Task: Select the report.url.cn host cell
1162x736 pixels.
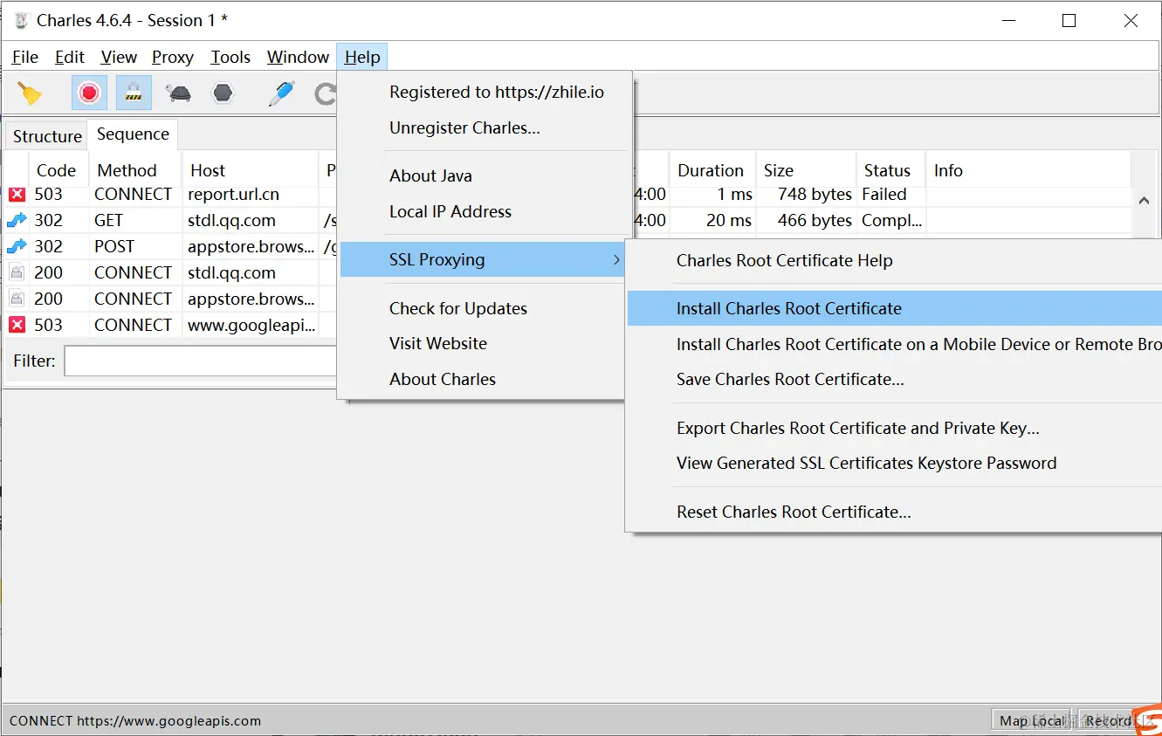Action: tap(250, 195)
